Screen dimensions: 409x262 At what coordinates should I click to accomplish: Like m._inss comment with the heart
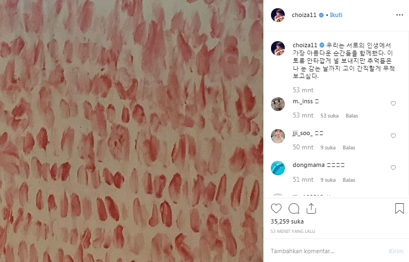(393, 103)
